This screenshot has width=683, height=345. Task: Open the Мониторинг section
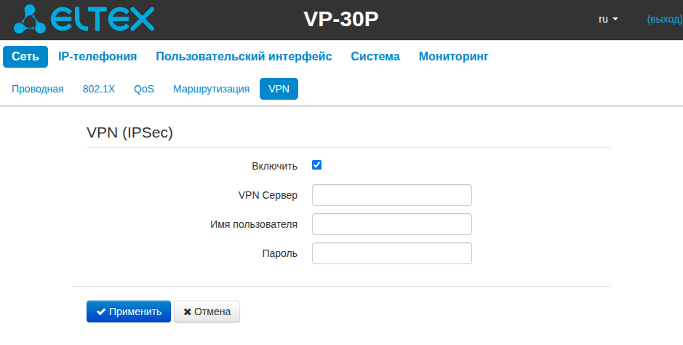(x=453, y=57)
